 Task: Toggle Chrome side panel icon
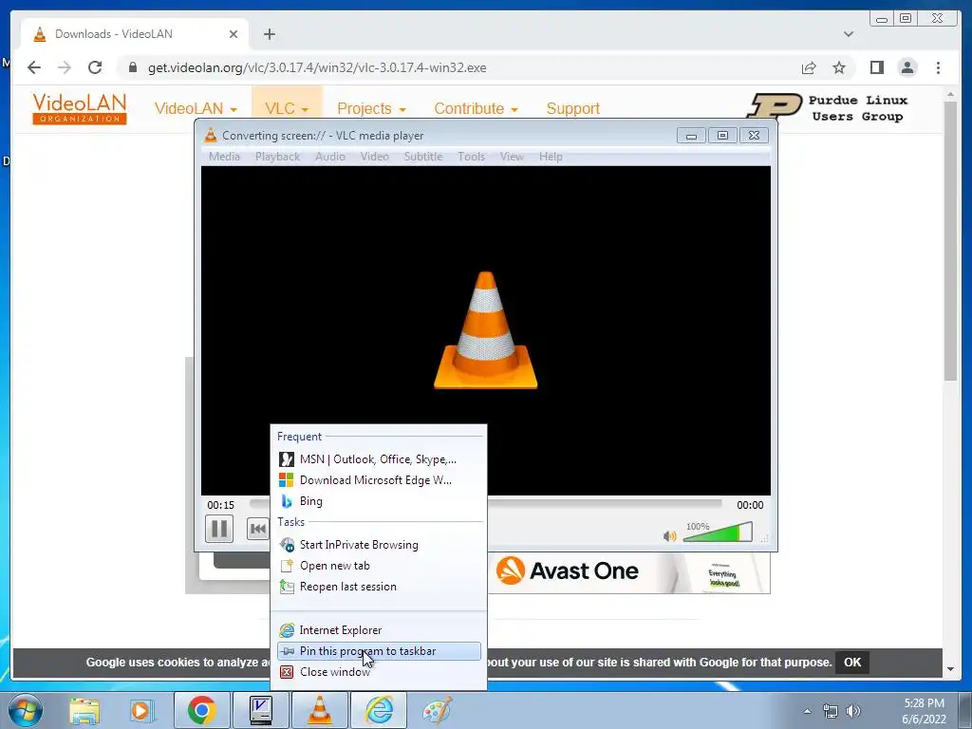coord(876,67)
